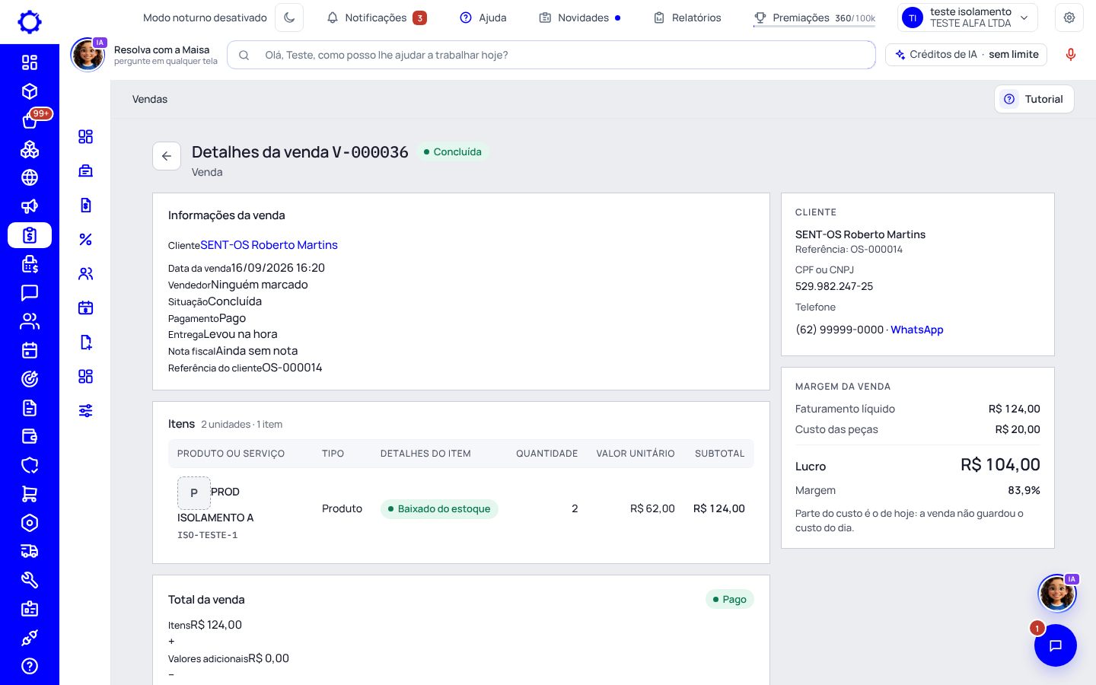The height and width of the screenshot is (685, 1096).
Task: Open the megaphone marketing icon
Action: click(x=30, y=206)
